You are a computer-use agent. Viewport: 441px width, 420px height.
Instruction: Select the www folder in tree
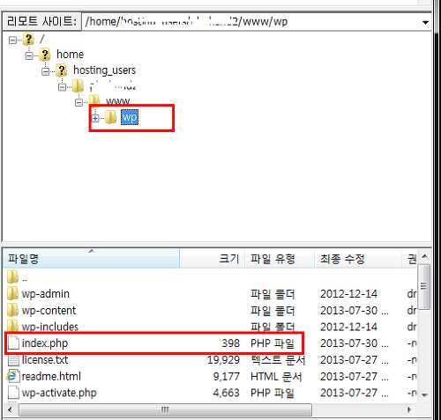pyautogui.click(x=117, y=101)
